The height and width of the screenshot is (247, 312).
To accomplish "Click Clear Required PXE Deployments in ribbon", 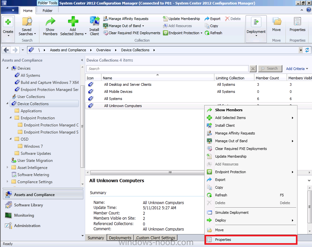I will pyautogui.click(x=132, y=33).
